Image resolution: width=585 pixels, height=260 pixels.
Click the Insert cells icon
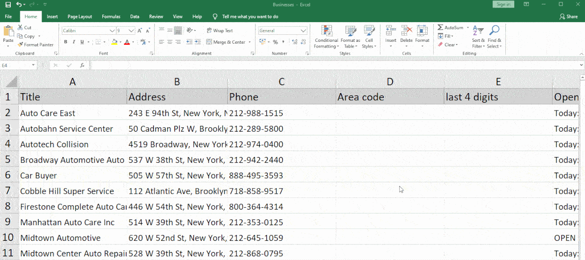(x=391, y=31)
